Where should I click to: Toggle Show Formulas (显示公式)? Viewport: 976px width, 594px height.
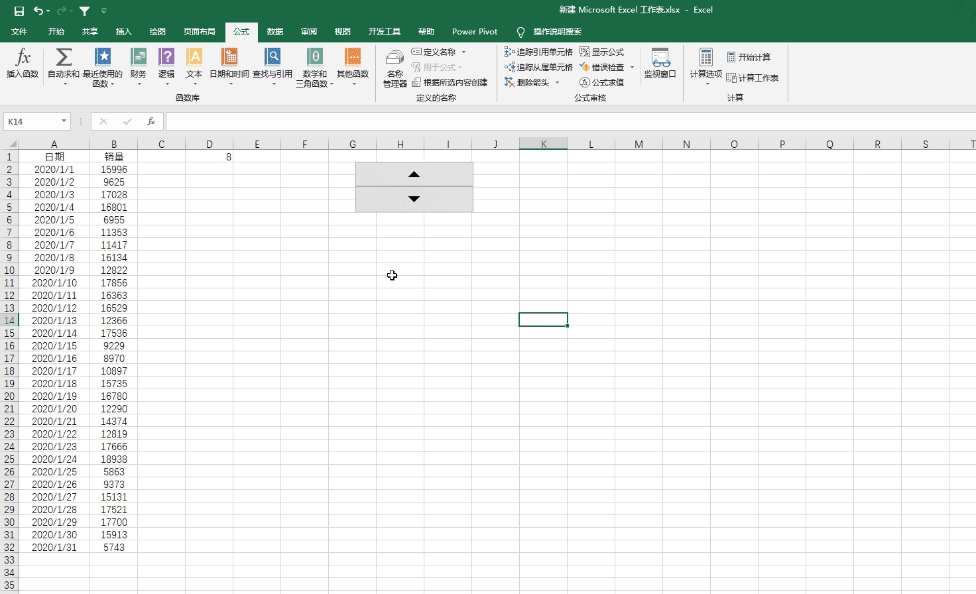point(601,52)
